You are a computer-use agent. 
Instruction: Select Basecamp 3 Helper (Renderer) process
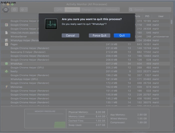click(x=28, y=52)
